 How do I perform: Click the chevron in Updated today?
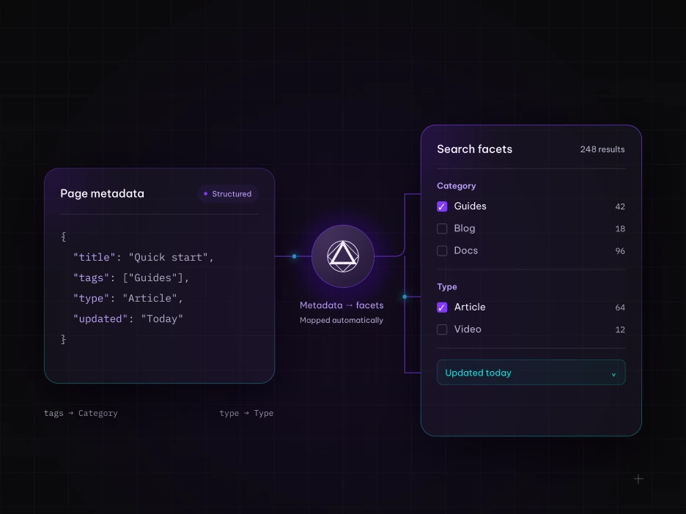[613, 375]
